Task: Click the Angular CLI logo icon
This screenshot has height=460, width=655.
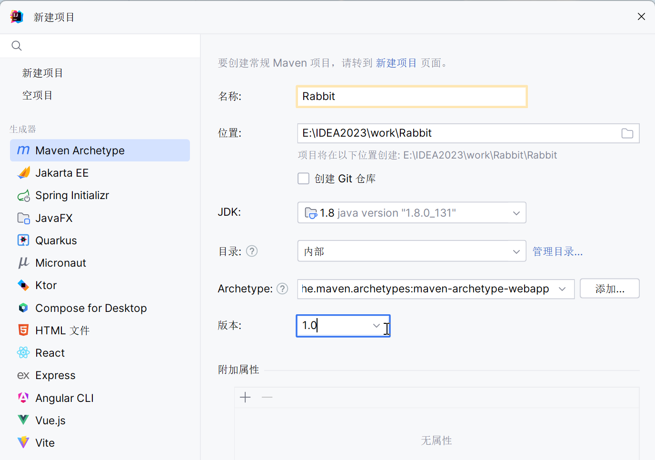Action: (23, 398)
